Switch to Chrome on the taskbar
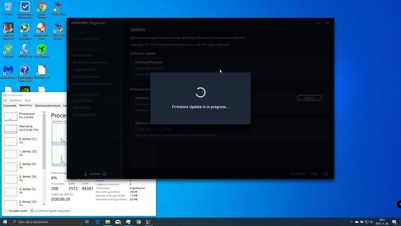 click(138, 222)
